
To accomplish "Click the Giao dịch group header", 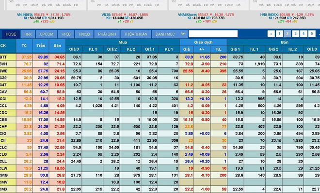I will click(203, 43).
